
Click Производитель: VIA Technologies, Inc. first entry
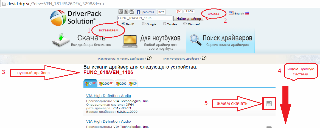click(x=117, y=101)
